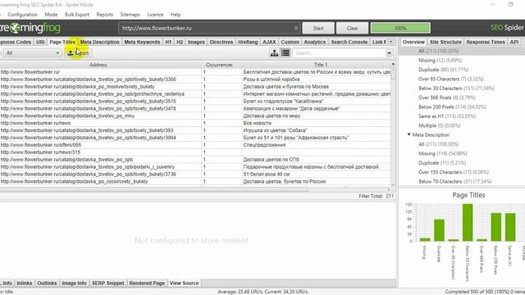Select the http://www.flowerbunker.ru/news row

pyautogui.click(x=195, y=123)
